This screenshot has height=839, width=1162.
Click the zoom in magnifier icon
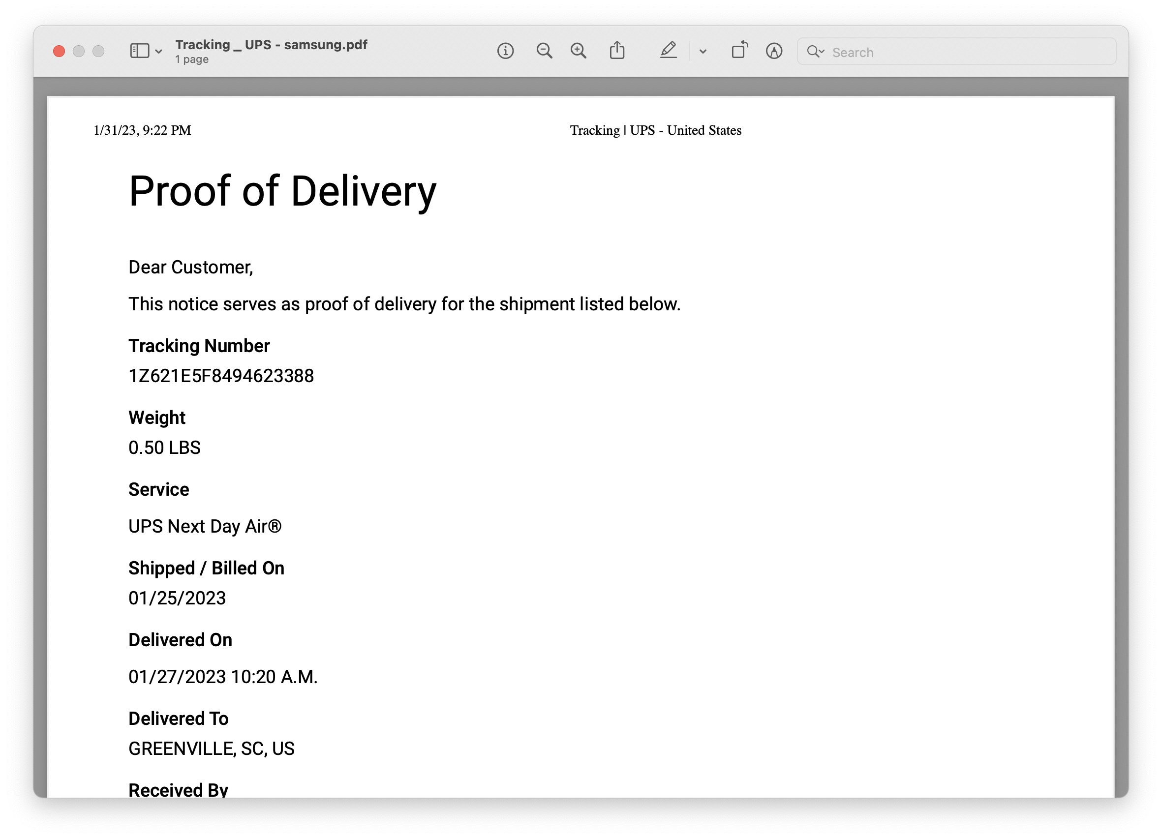(x=579, y=51)
